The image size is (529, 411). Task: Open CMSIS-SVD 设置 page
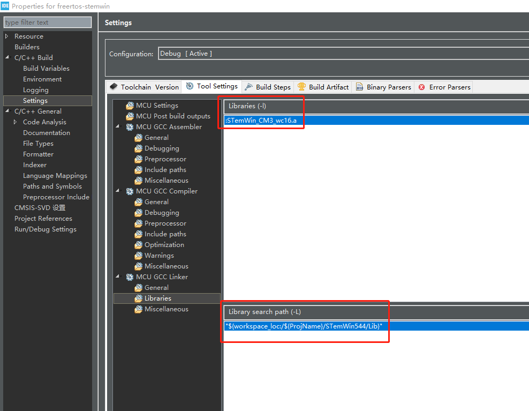pyautogui.click(x=40, y=208)
